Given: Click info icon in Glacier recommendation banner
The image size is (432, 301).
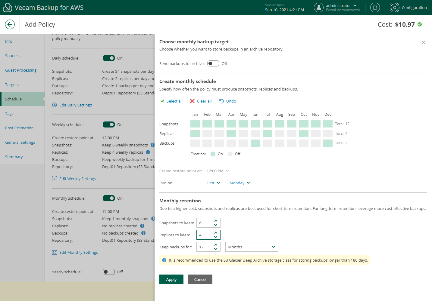Looking at the screenshot, I should 164,260.
